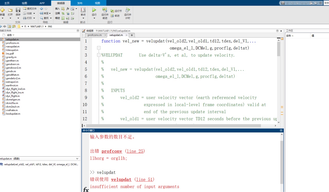Open Command Window actions dropdown circle
Image resolution: width=329 pixels, height=192 pixels.
pyautogui.click(x=281, y=130)
